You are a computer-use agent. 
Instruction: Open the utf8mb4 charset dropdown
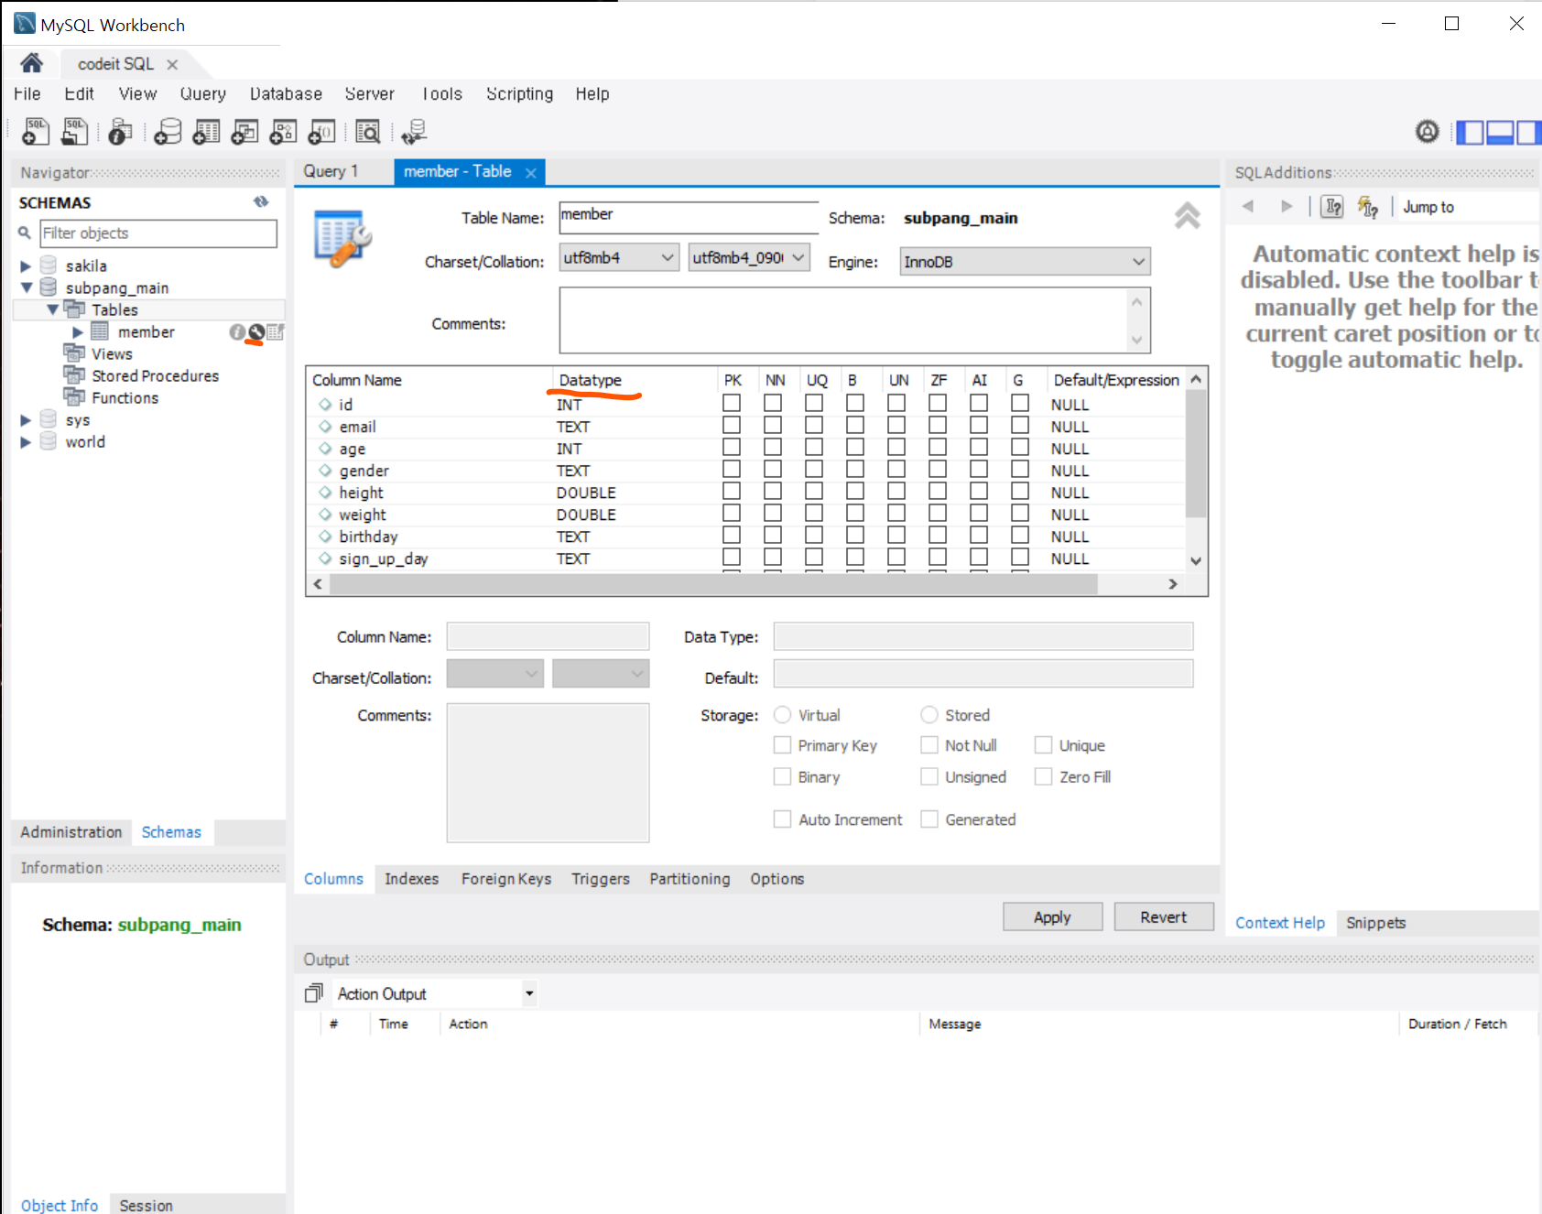point(619,258)
